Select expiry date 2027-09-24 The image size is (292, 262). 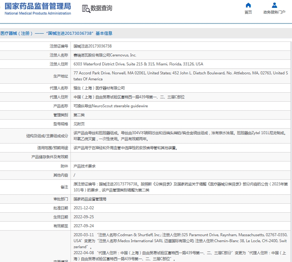84,226
